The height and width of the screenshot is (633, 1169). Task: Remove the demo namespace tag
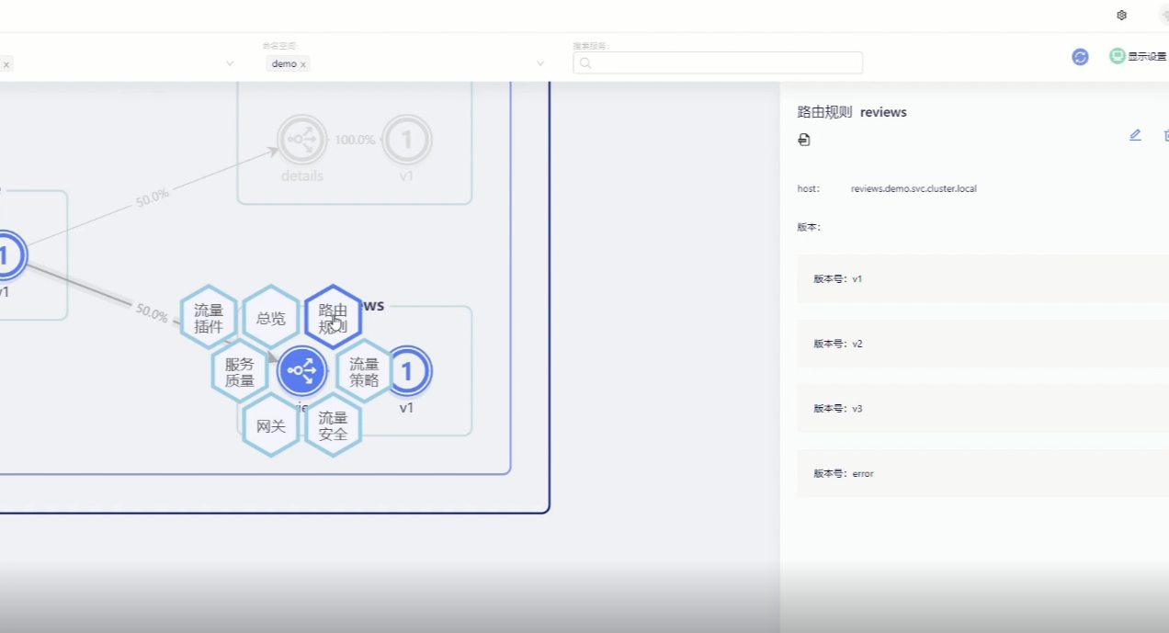tap(303, 64)
